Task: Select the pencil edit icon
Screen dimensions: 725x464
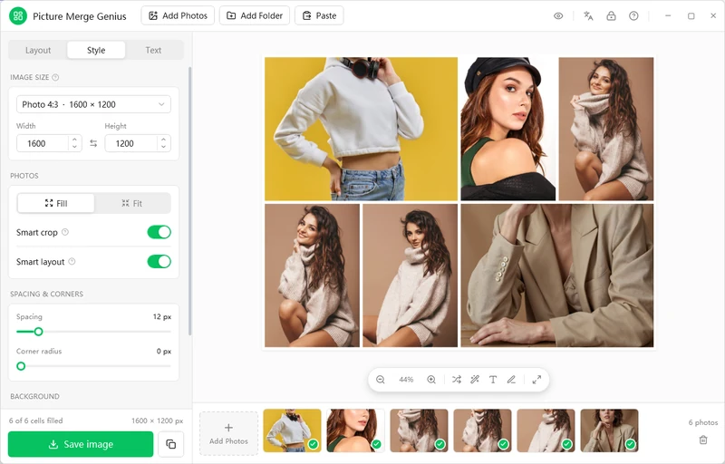Action: coord(511,380)
